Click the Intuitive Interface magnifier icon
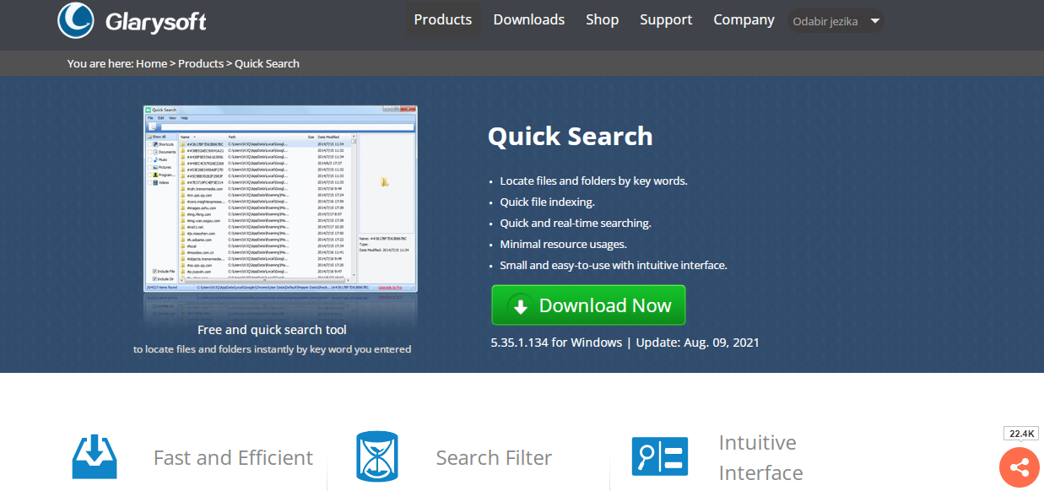Screen dimensions: 1044x491 (x=660, y=456)
